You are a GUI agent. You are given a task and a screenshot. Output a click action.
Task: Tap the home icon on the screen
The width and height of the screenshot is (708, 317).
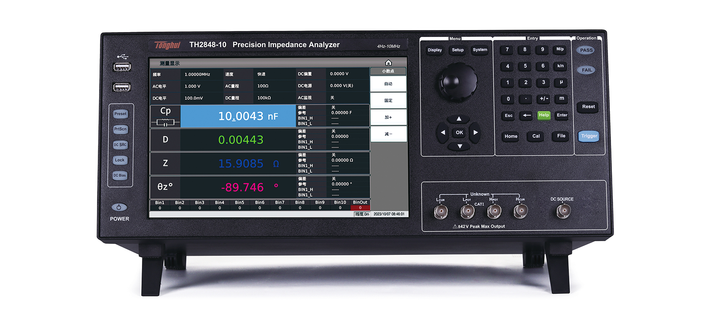(x=388, y=63)
